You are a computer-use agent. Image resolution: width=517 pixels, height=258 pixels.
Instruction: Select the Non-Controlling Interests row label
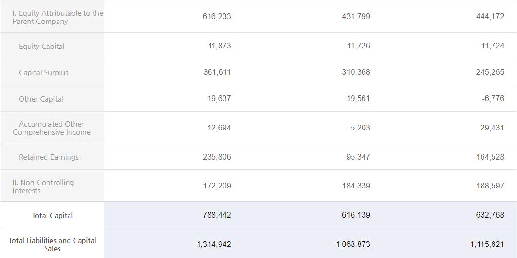43,187
